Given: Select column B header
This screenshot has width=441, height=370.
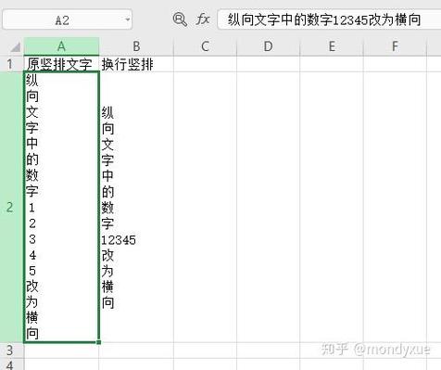Looking at the screenshot, I should click(136, 46).
